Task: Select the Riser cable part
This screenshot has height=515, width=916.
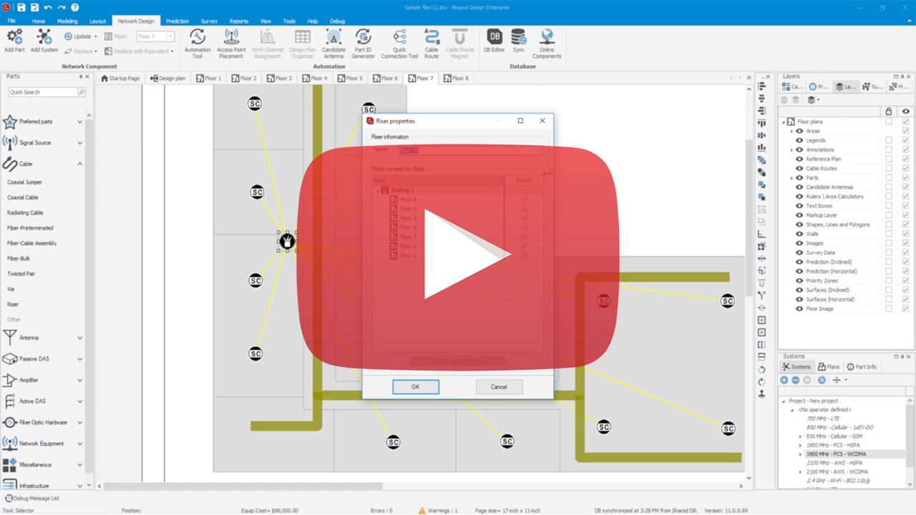Action: 13,304
